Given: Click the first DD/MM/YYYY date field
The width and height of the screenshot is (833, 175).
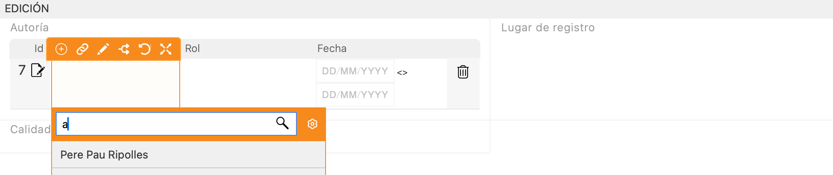Looking at the screenshot, I should [x=355, y=71].
